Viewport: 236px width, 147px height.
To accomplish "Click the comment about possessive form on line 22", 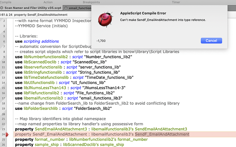I will 79,124.
